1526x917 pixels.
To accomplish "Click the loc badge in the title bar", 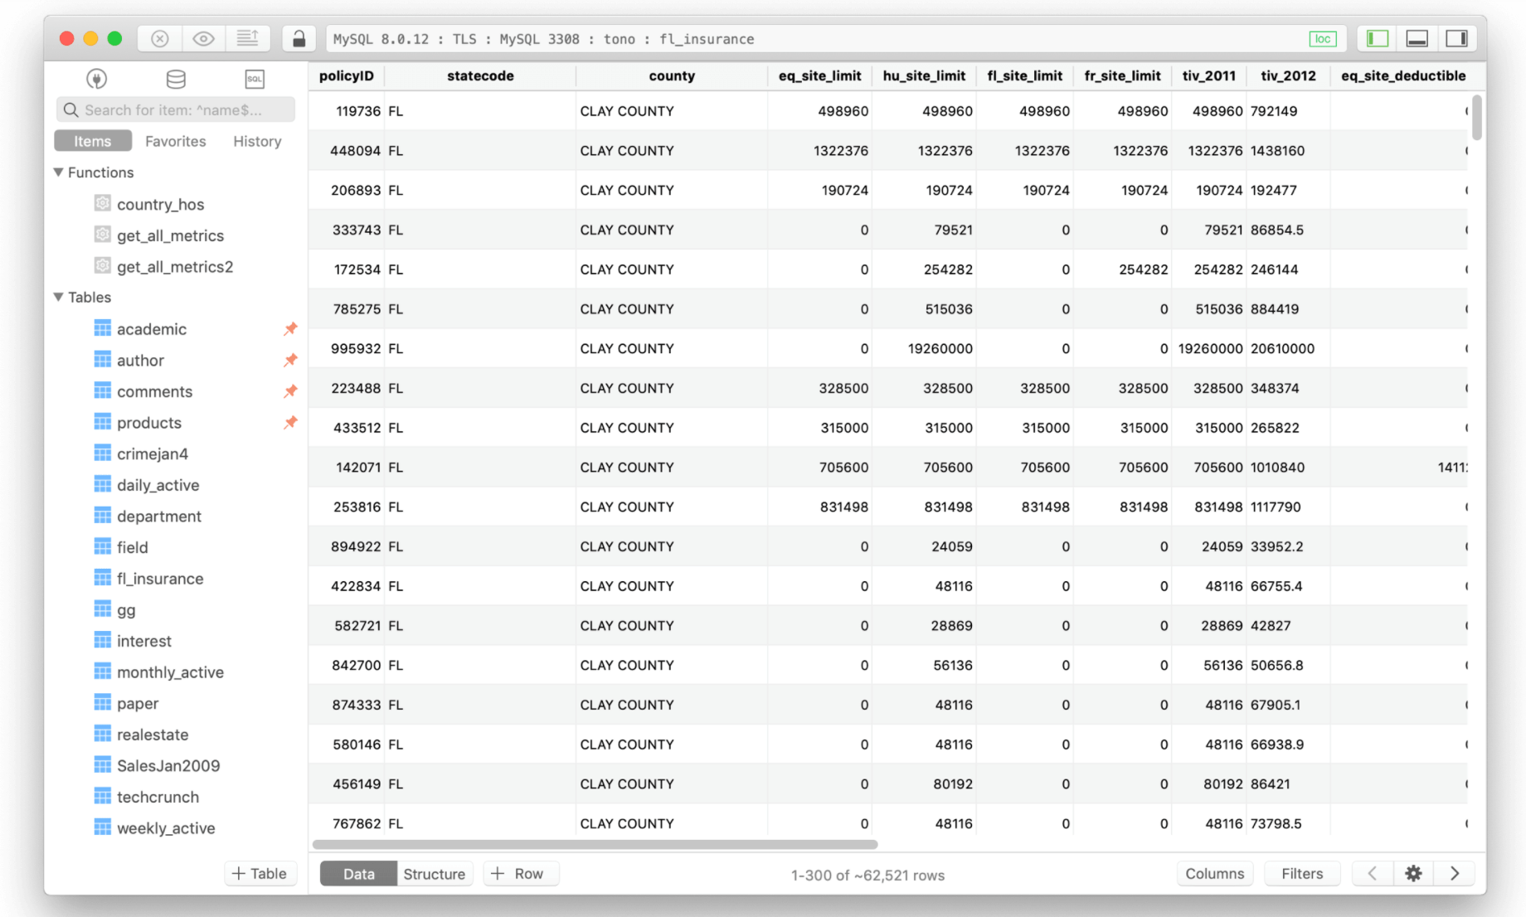I will [x=1323, y=38].
